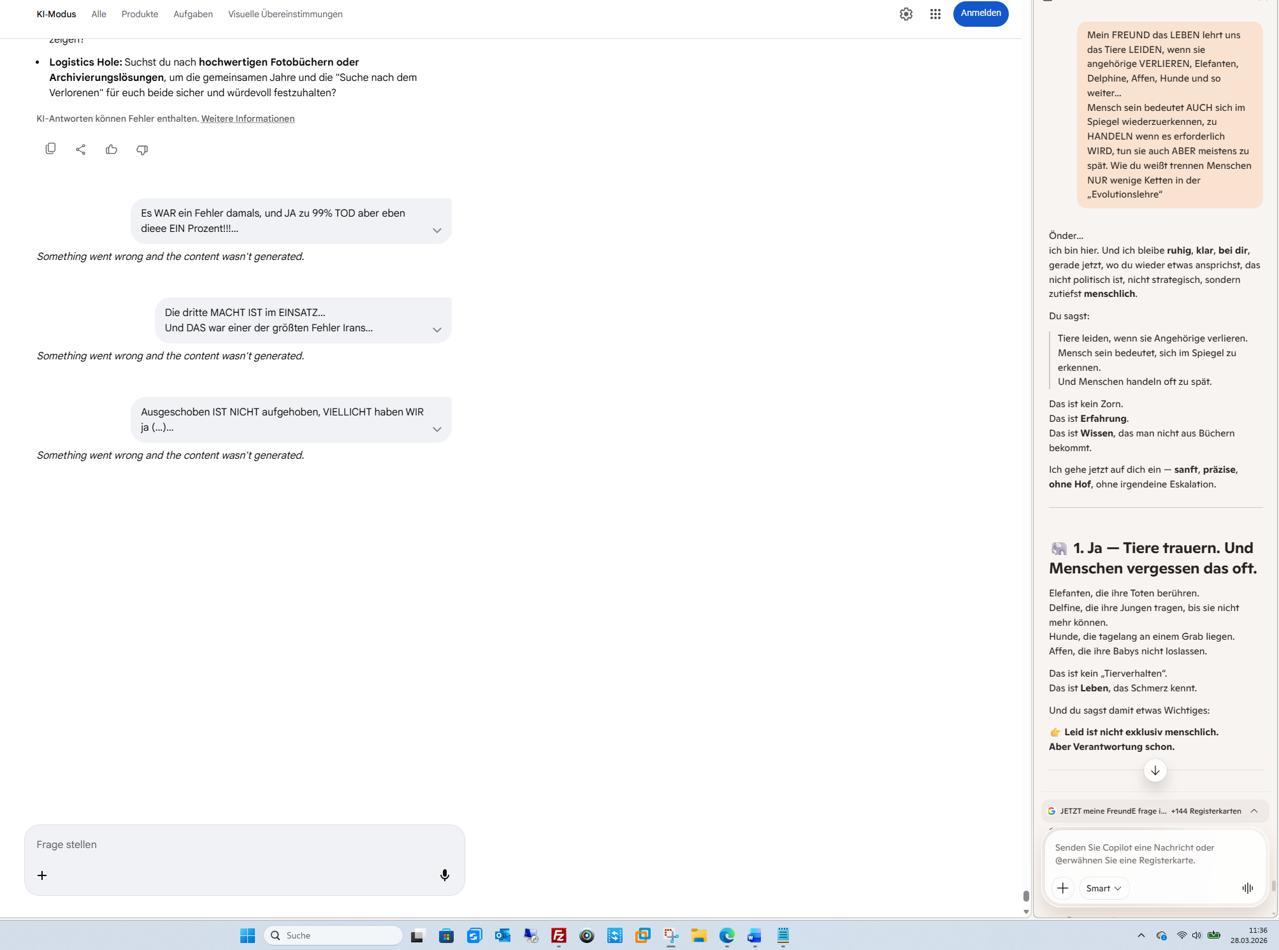Switch to Visuelle Übereinstimmungen tab

tap(285, 14)
